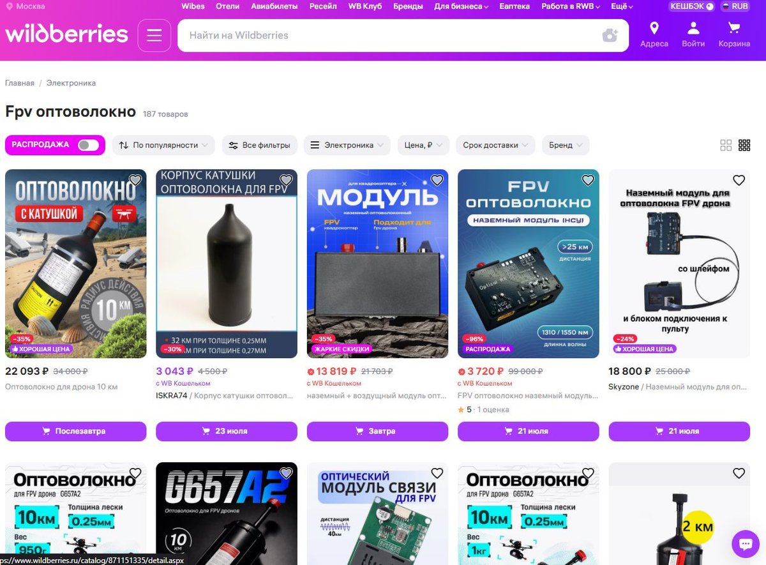The height and width of the screenshot is (565, 766).
Task: Open the Оптический модуль связи product image
Action: (377, 514)
